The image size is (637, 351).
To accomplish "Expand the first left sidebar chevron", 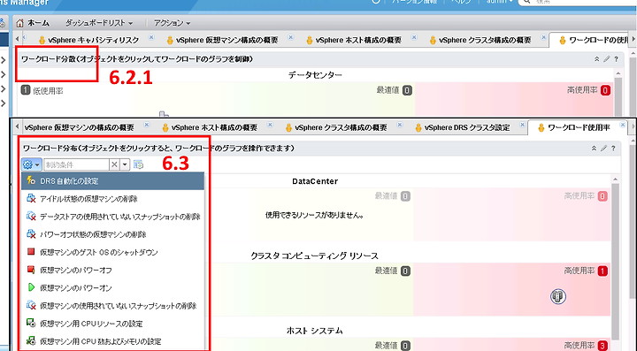I will tap(4, 60).
